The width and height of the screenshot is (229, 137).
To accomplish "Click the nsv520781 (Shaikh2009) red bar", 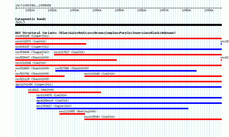I will click(40, 76).
